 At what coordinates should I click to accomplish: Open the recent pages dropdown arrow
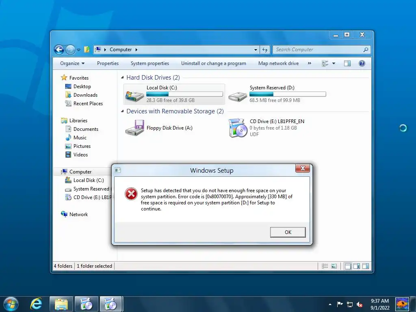coord(78,50)
